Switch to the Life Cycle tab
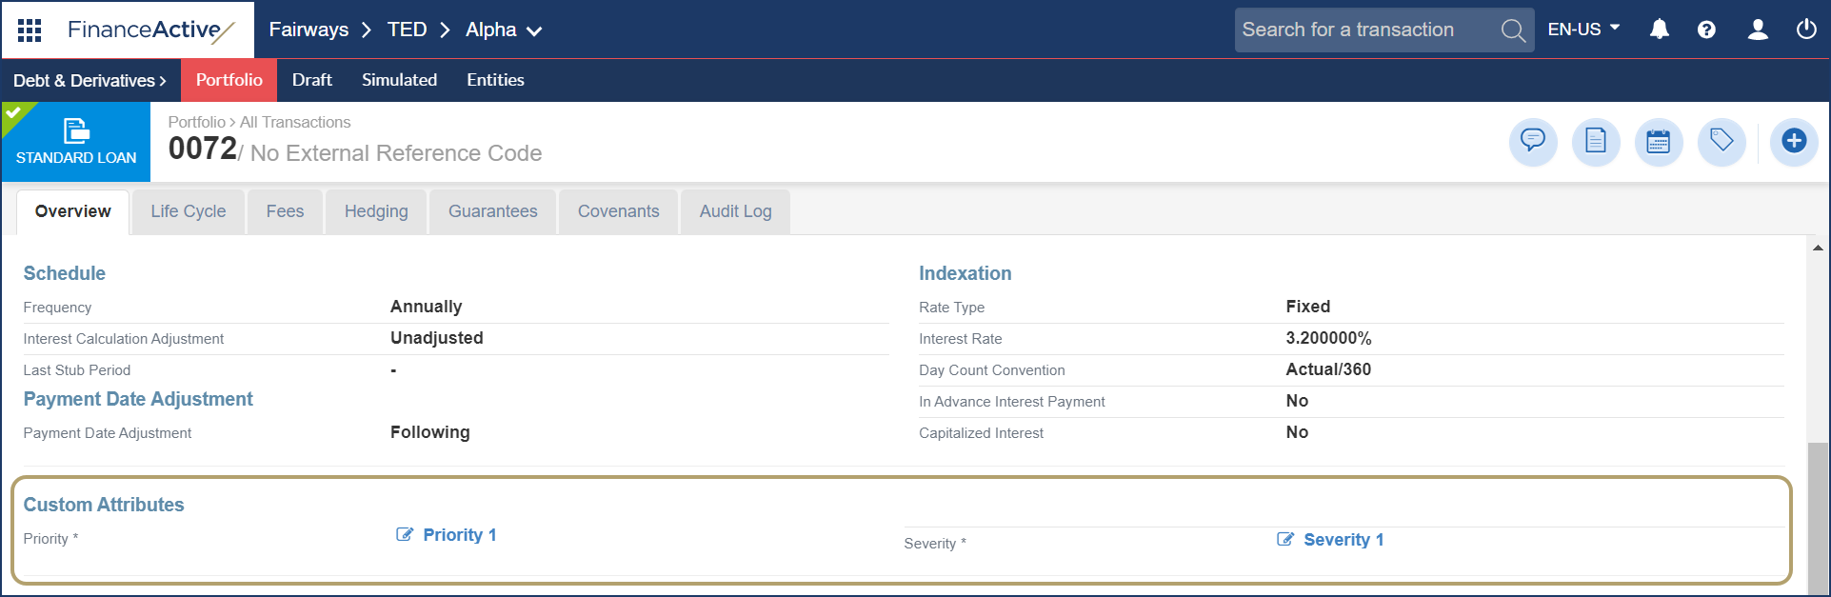This screenshot has width=1831, height=597. 189,211
